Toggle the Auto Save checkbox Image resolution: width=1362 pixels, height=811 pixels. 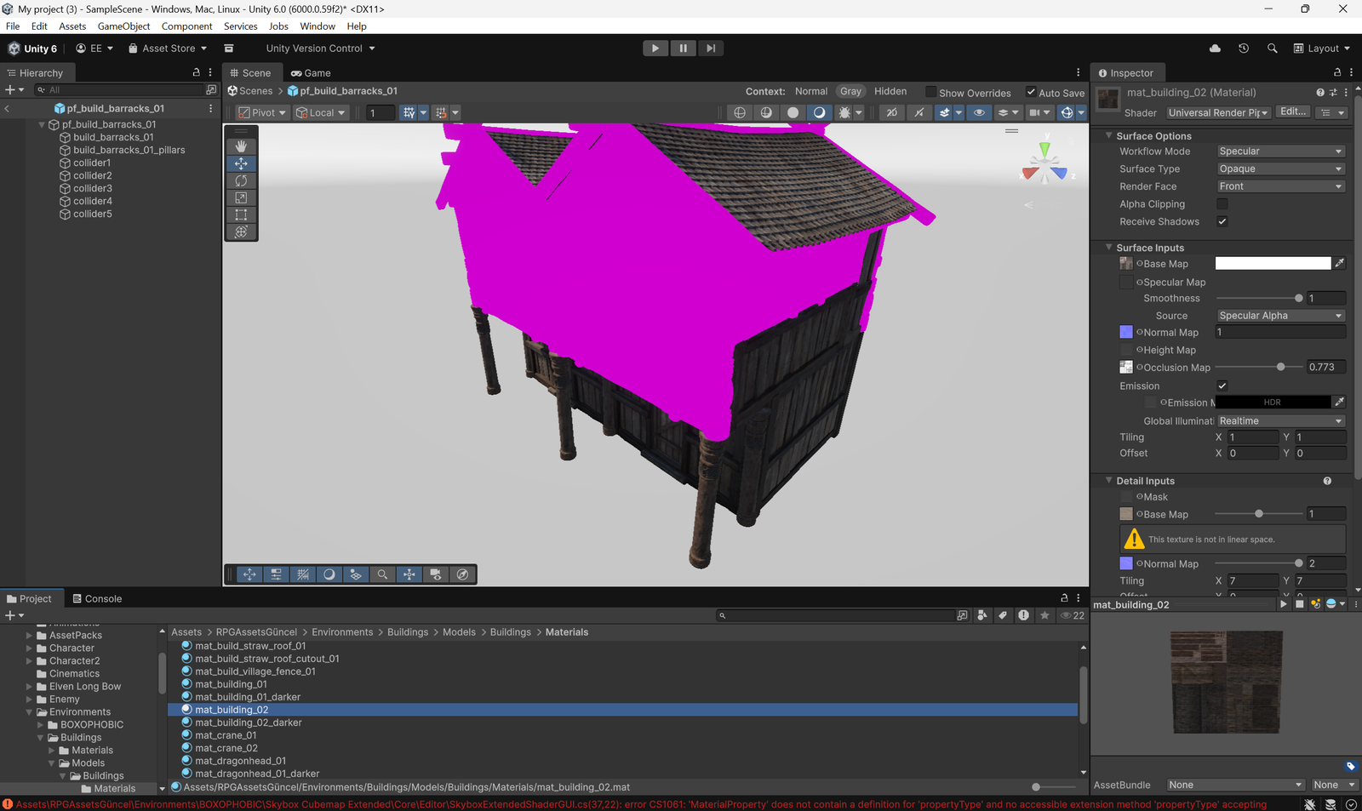[1032, 92]
